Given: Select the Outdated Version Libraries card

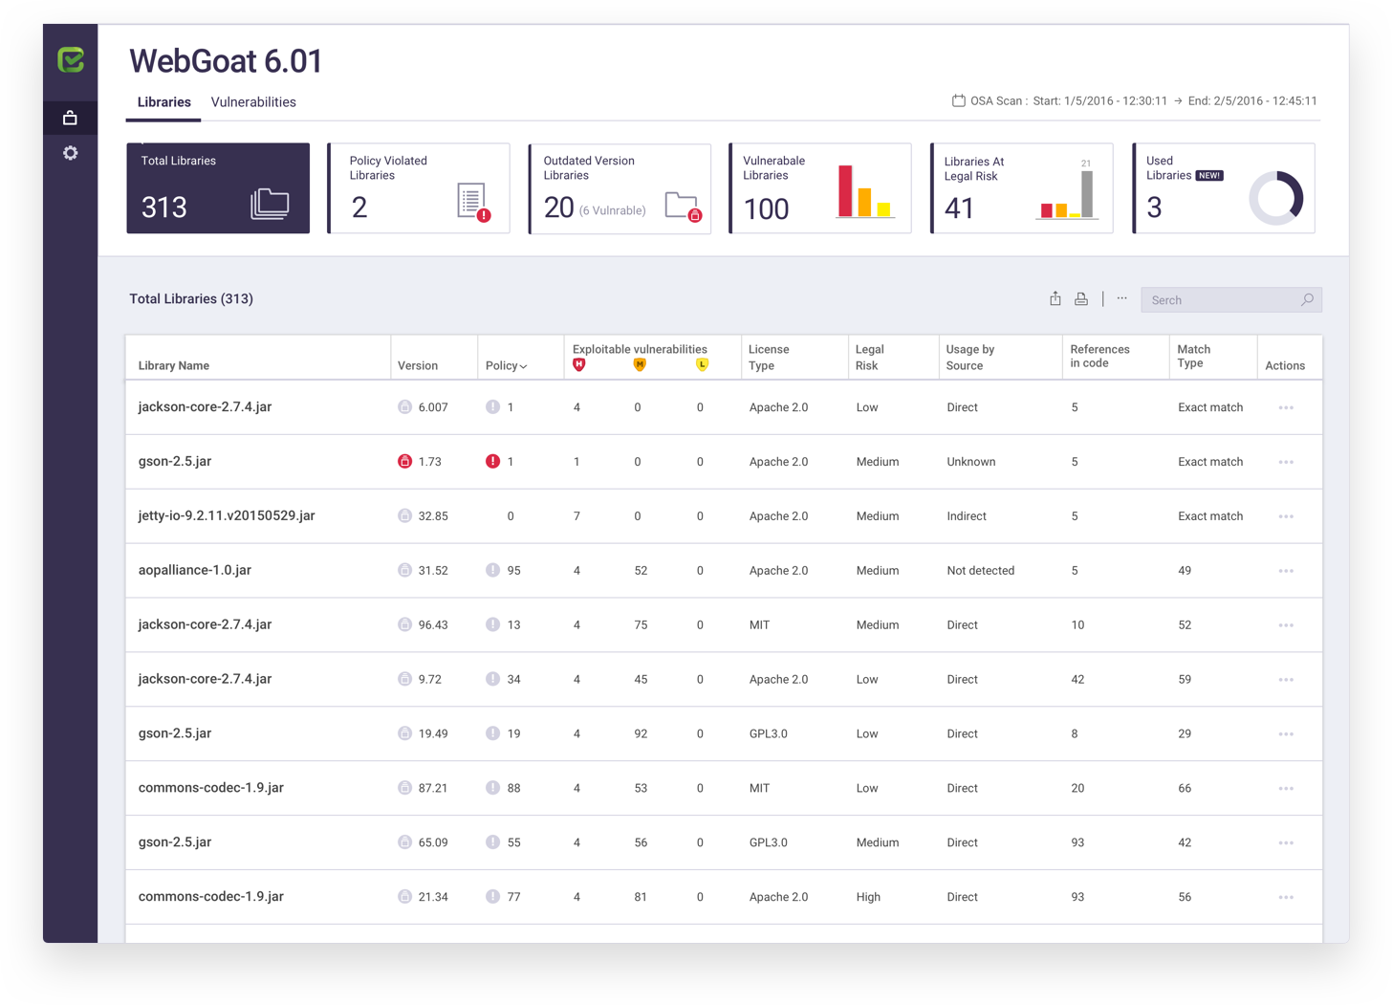Looking at the screenshot, I should pos(620,188).
